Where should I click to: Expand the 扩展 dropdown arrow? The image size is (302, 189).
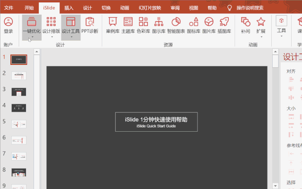point(261,37)
